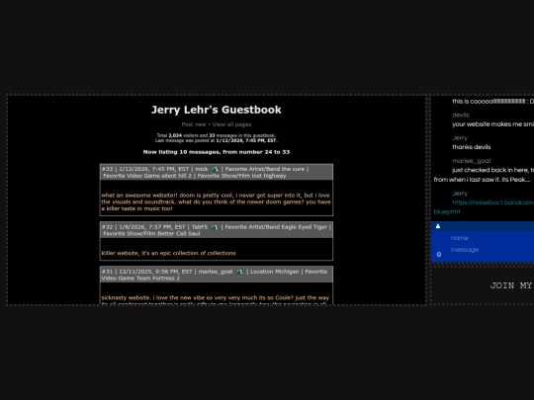Select mick's message about doom games

pyautogui.click(x=216, y=201)
